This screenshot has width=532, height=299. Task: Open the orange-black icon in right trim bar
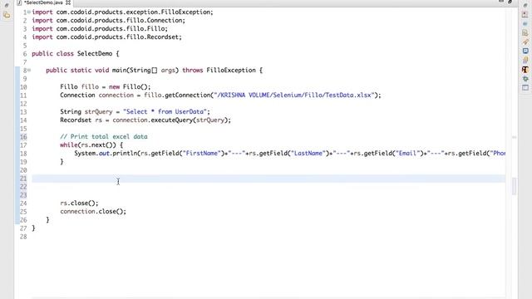pos(525,70)
